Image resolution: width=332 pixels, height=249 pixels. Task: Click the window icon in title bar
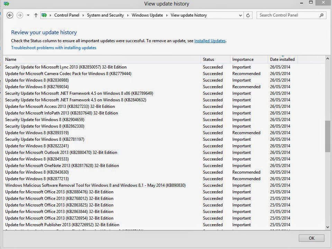pos(7,3)
